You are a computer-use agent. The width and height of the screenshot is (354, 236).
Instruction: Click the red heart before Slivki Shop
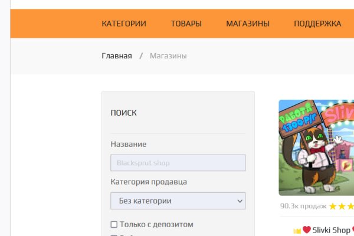point(306,230)
